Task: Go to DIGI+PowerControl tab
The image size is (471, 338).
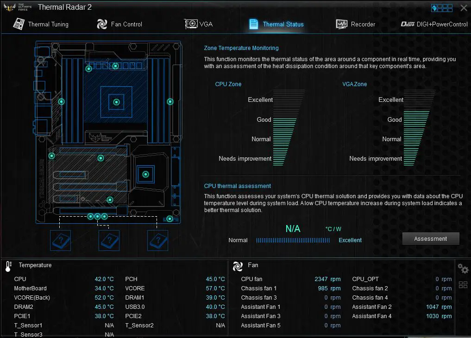Action: (x=434, y=25)
